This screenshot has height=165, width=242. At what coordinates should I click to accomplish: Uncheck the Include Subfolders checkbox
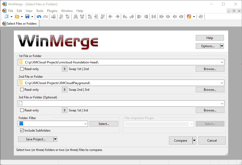point(22,131)
